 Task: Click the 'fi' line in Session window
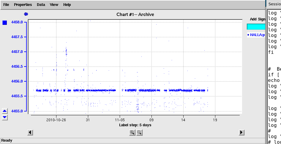271,52
